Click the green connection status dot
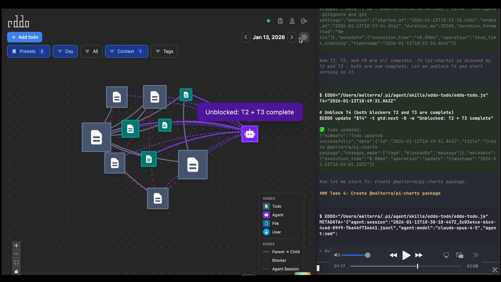 (269, 21)
